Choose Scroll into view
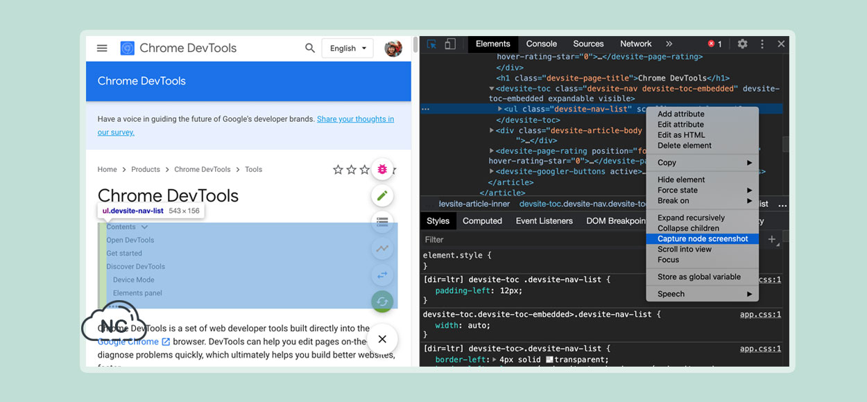 [x=703, y=249]
